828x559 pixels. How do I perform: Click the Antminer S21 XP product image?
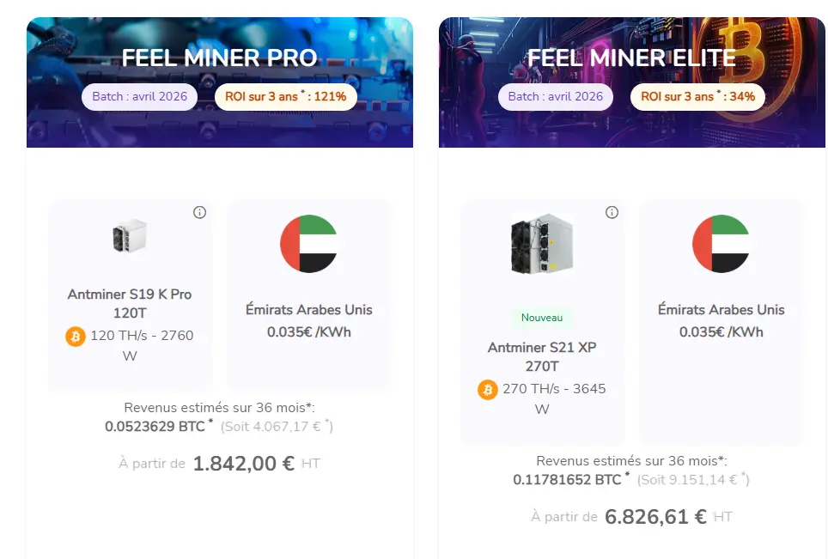(x=541, y=244)
